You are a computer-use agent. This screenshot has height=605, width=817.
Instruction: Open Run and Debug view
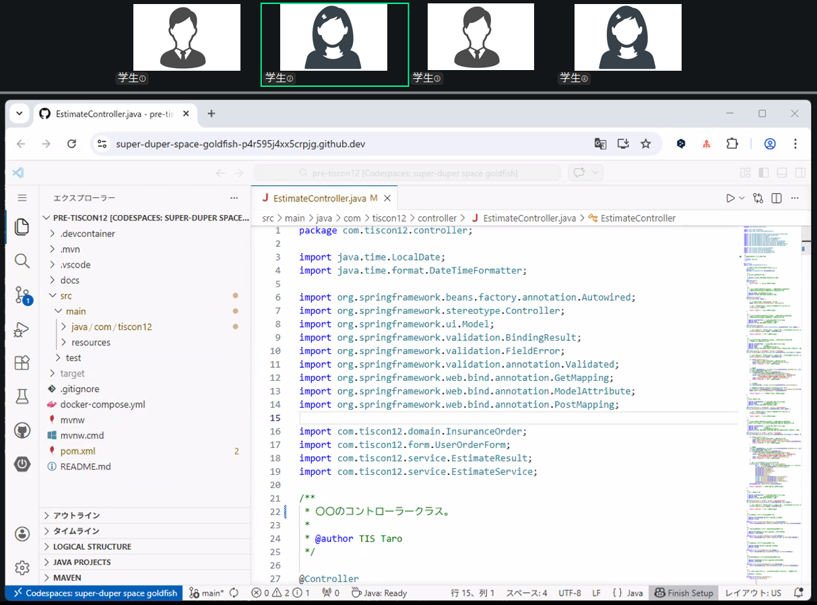coord(22,329)
